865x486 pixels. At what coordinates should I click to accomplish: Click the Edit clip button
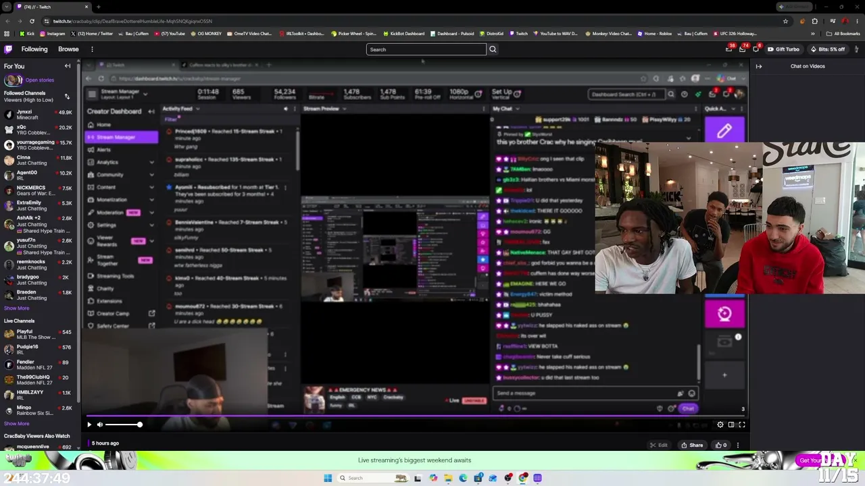[x=659, y=446]
